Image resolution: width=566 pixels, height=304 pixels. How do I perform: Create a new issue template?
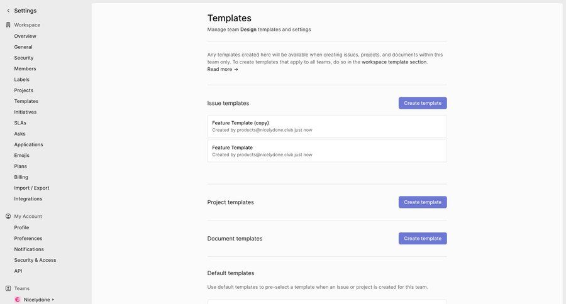click(x=423, y=103)
